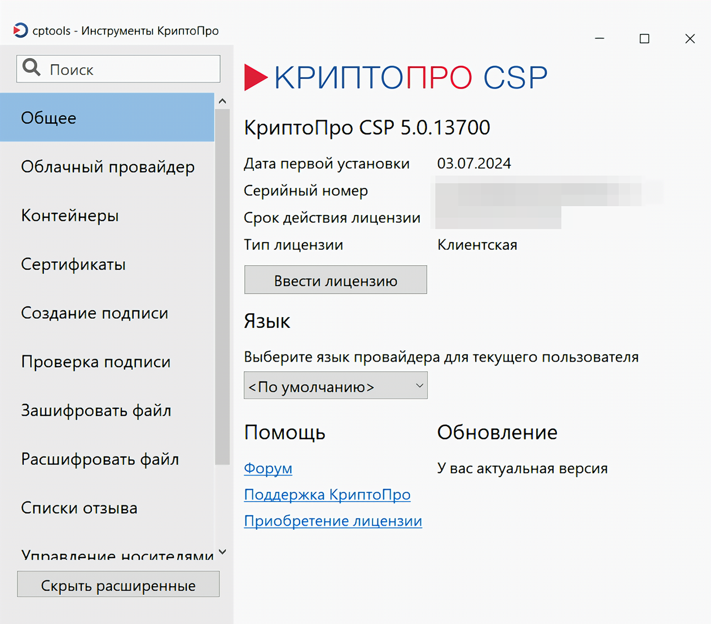Click Срок действия лицензии label
This screenshot has height=624, width=711.
(x=332, y=218)
